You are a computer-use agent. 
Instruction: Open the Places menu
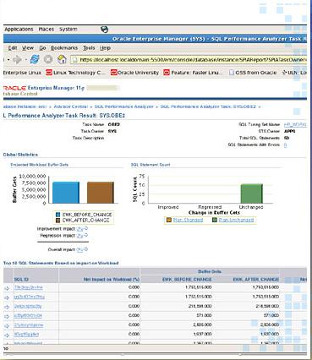(47, 30)
